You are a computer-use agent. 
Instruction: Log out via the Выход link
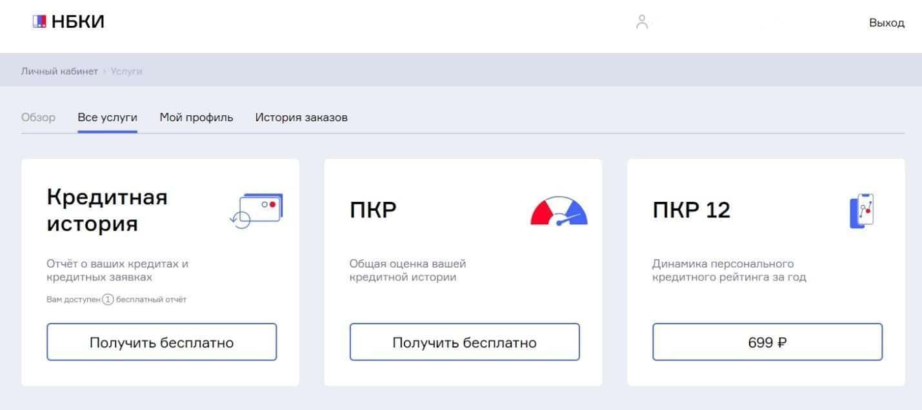tap(887, 23)
